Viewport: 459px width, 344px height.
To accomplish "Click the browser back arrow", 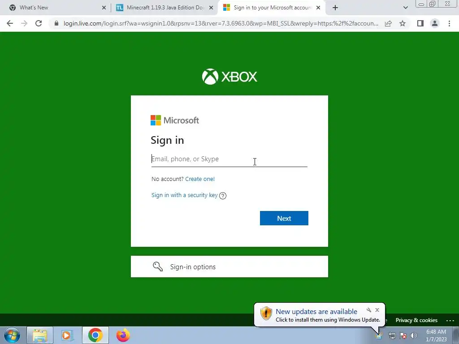I will pos(10,23).
